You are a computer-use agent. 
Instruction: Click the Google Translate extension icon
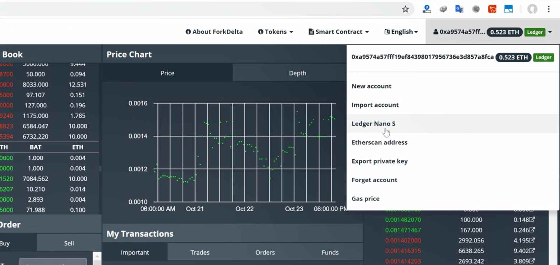459,9
